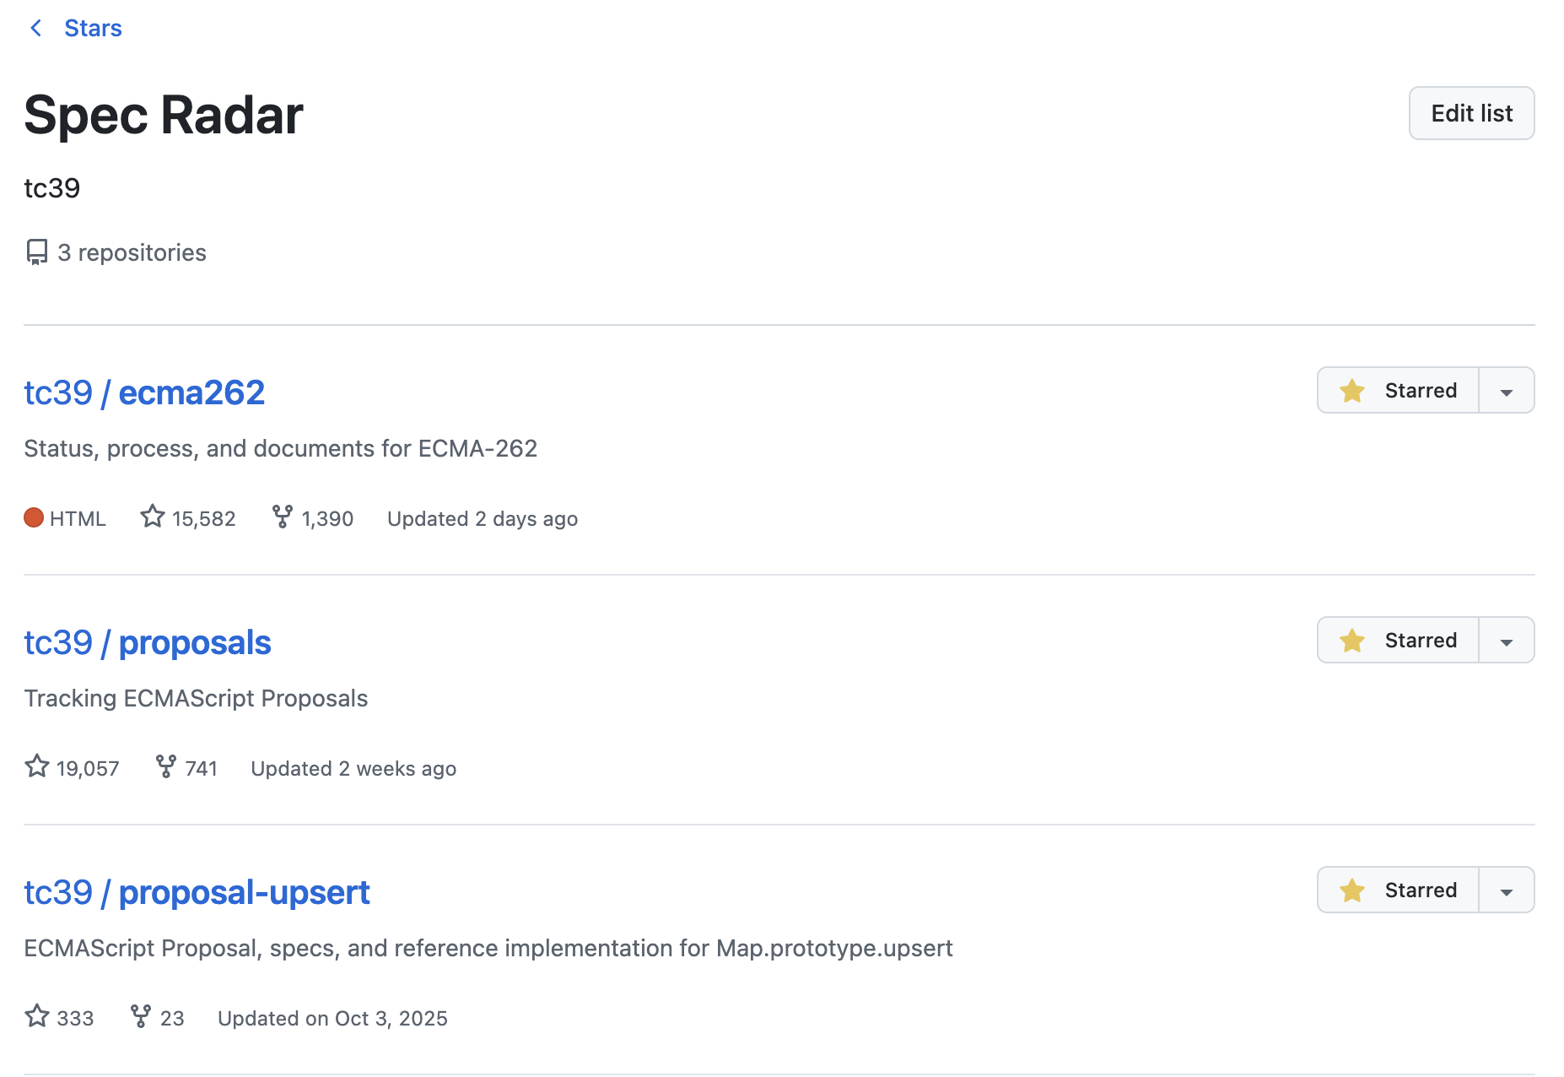Click the fork icon showing 23 forks

(141, 1016)
